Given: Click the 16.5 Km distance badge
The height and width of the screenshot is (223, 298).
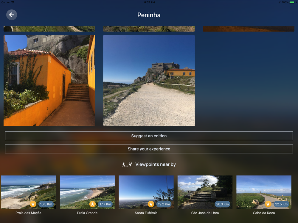Looking at the screenshot, I should 46,204.
